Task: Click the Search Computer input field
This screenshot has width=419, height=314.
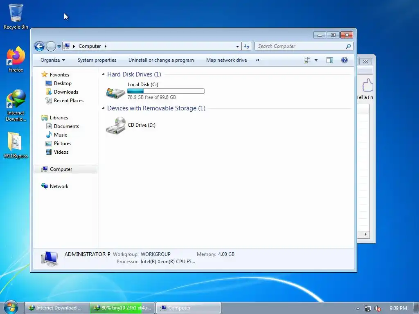Action: [300, 46]
